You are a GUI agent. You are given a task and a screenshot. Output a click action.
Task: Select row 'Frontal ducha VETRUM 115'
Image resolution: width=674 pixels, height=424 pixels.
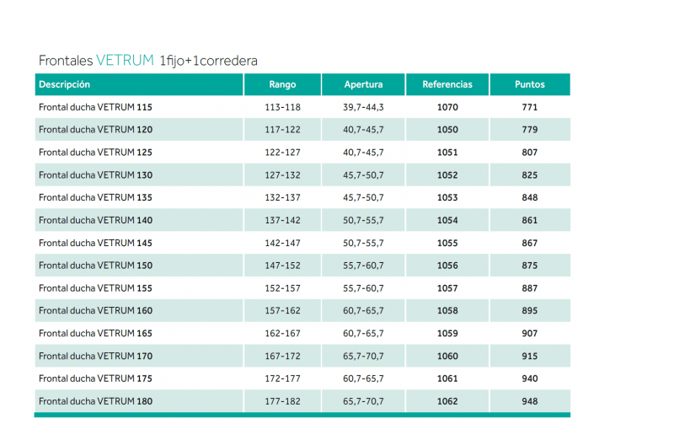tap(302, 107)
